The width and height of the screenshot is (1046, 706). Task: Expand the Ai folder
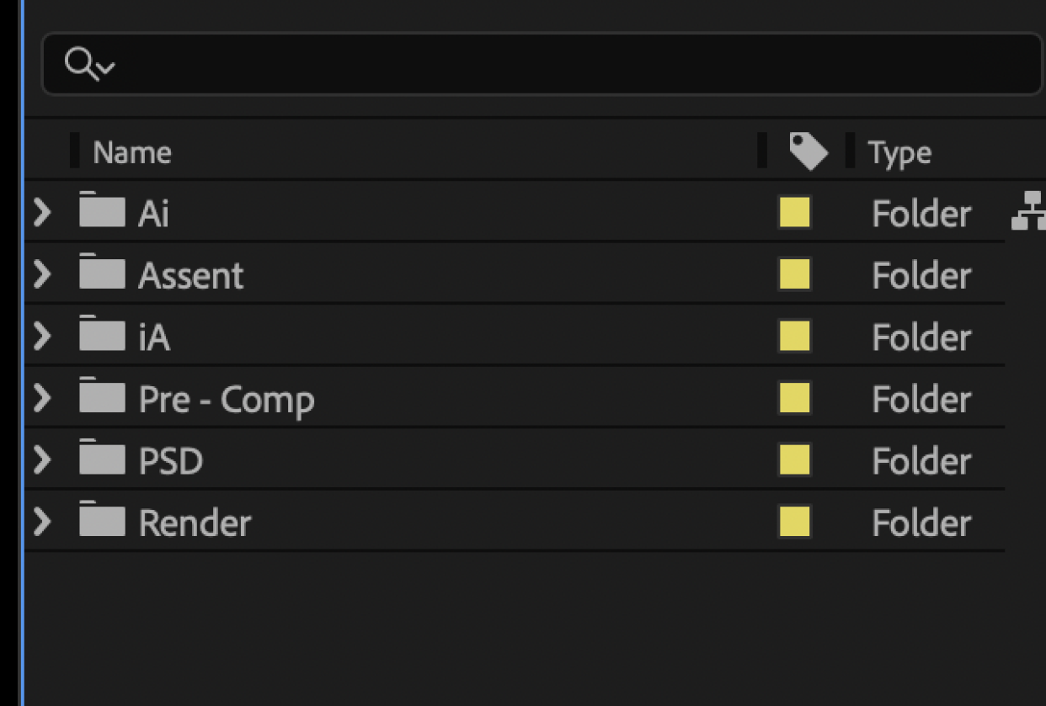(41, 212)
